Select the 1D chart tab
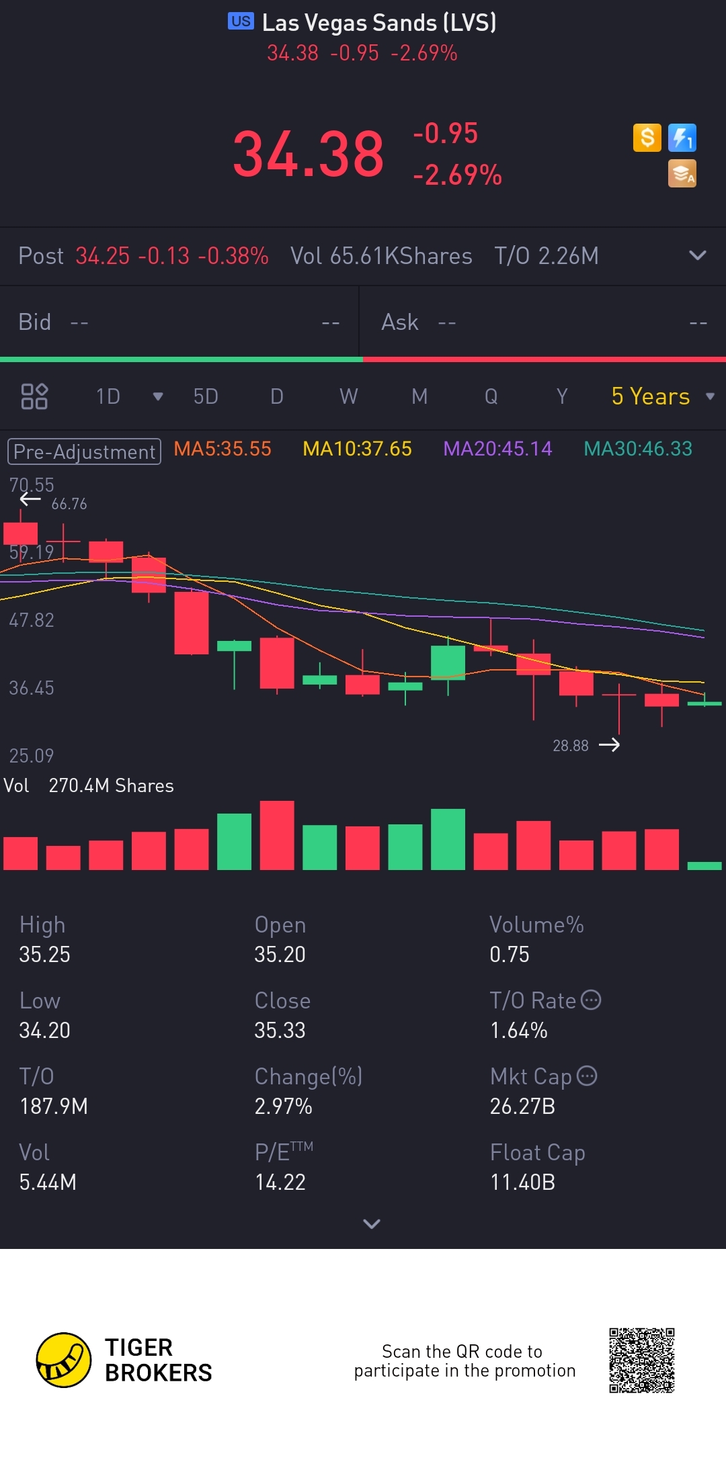 pyautogui.click(x=108, y=396)
